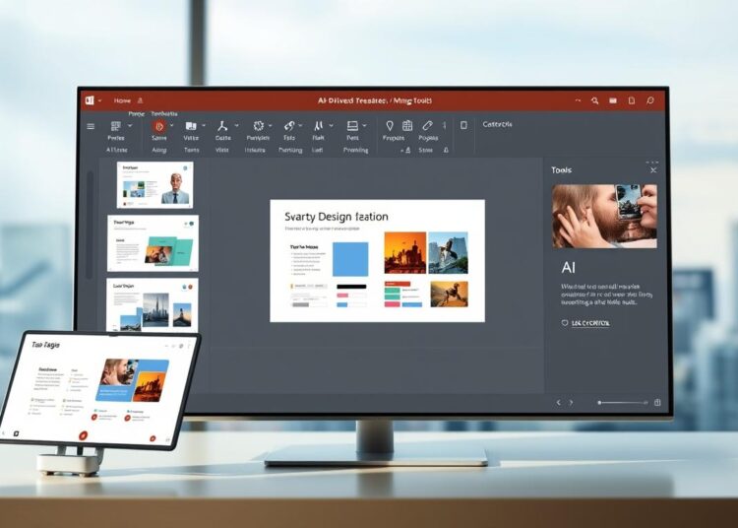Open the Home tab
The width and height of the screenshot is (738, 528).
[122, 100]
